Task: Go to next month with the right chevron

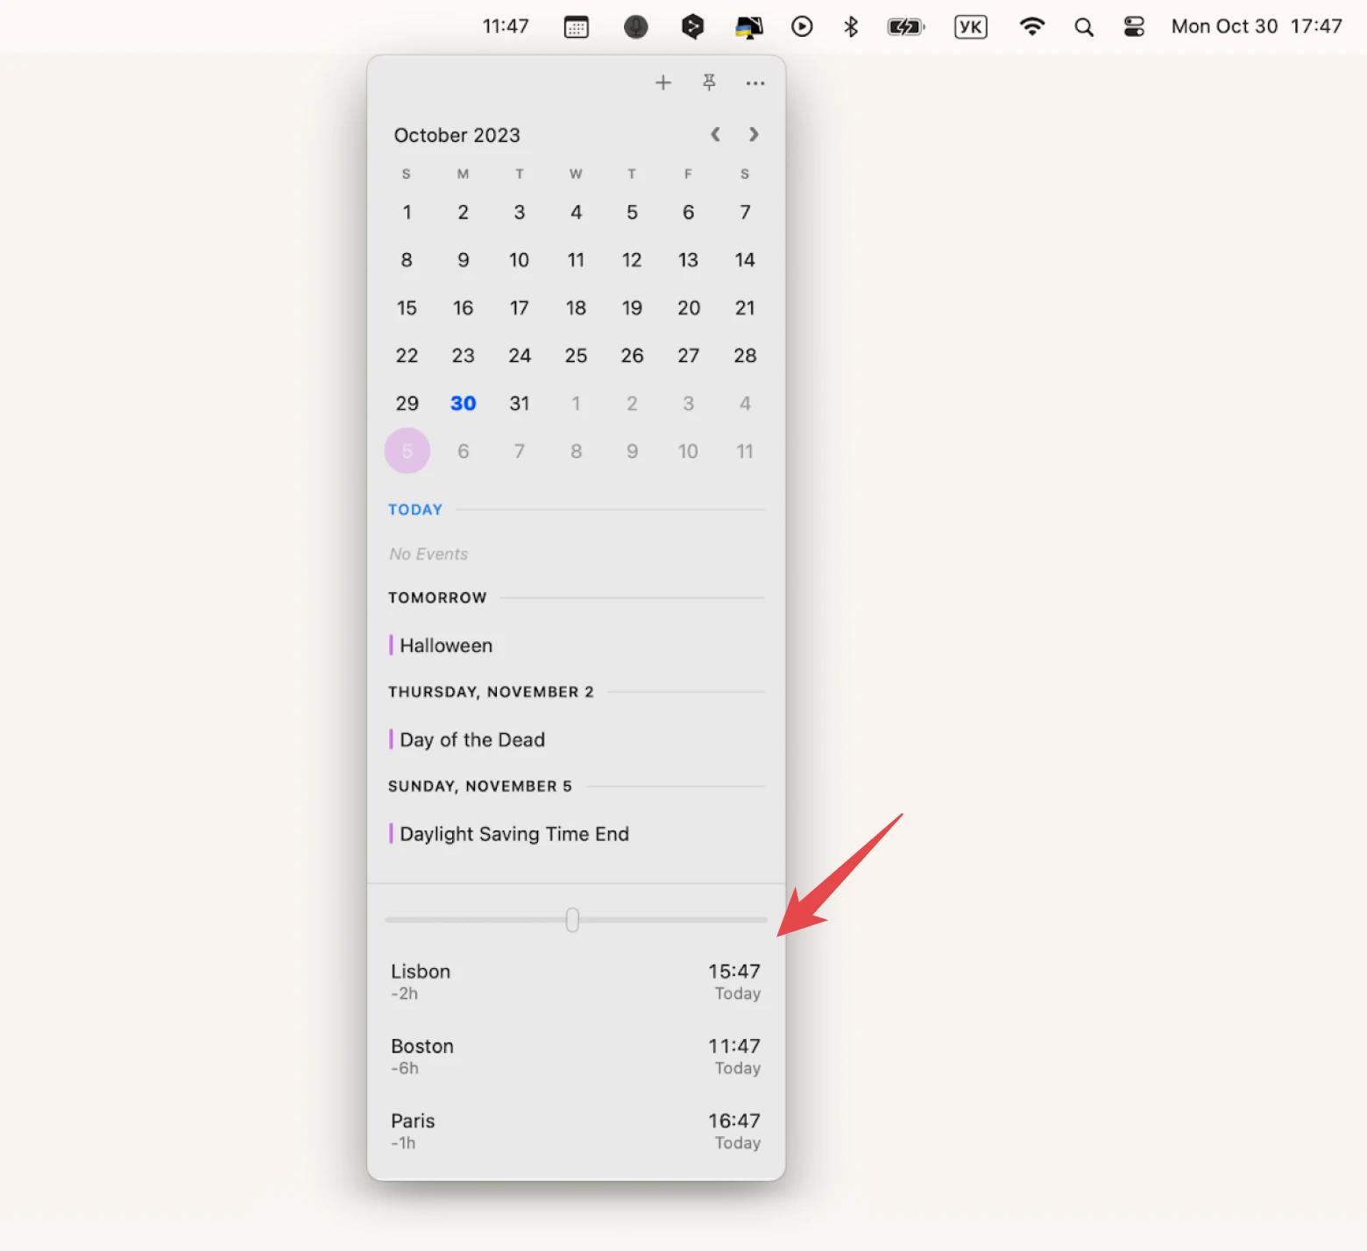Action: coord(754,134)
